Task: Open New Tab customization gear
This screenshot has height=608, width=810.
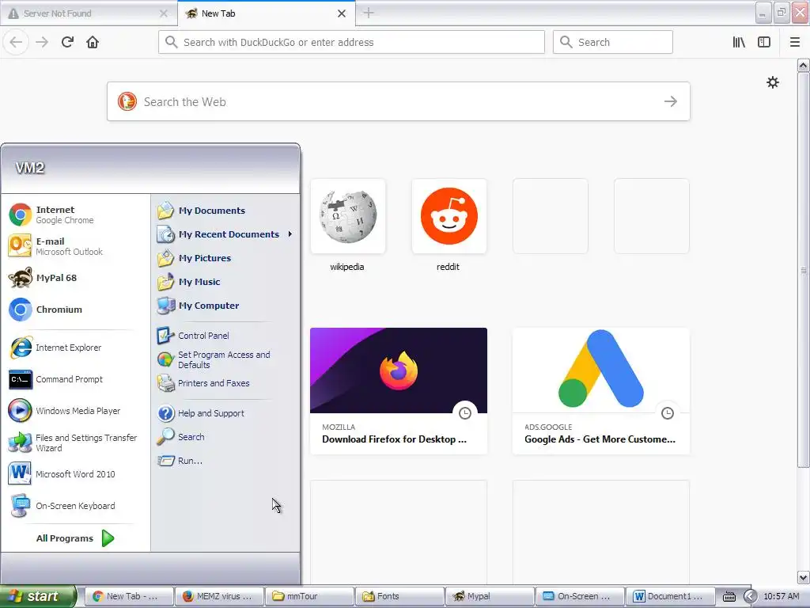Action: 772,82
